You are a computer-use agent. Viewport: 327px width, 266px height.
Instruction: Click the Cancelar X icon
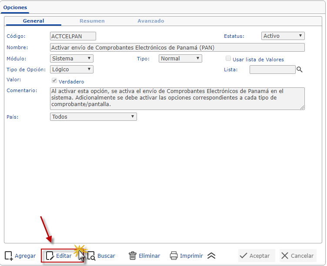285,256
